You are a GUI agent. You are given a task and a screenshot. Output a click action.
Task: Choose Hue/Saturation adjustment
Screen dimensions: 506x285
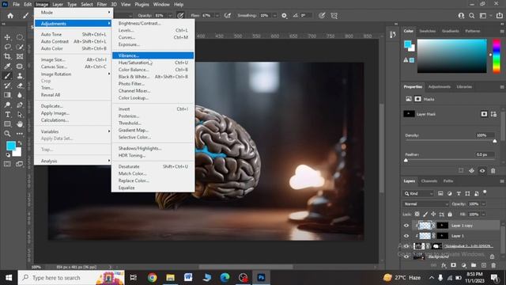pos(153,63)
